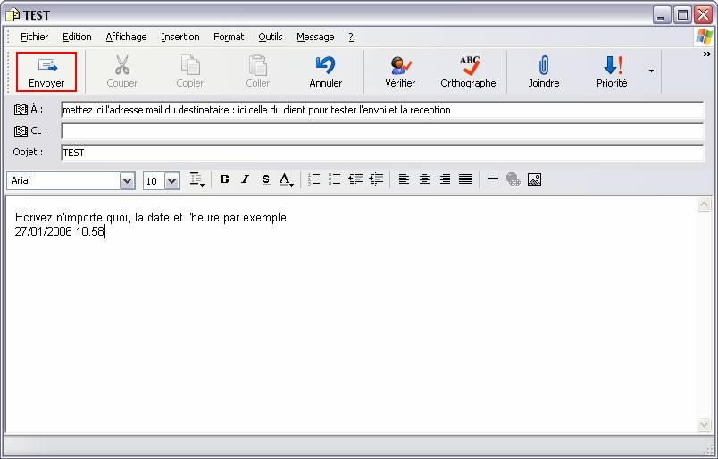
Task: Insert a picture into message
Action: point(534,179)
